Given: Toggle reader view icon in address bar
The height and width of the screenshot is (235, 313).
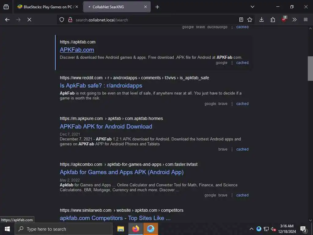Looking at the screenshot, I should (x=241, y=20).
